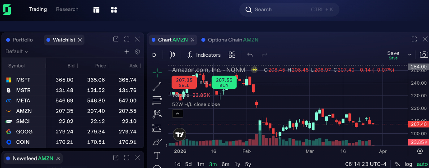Expand the chart panel to fullscreen

[x=414, y=39]
